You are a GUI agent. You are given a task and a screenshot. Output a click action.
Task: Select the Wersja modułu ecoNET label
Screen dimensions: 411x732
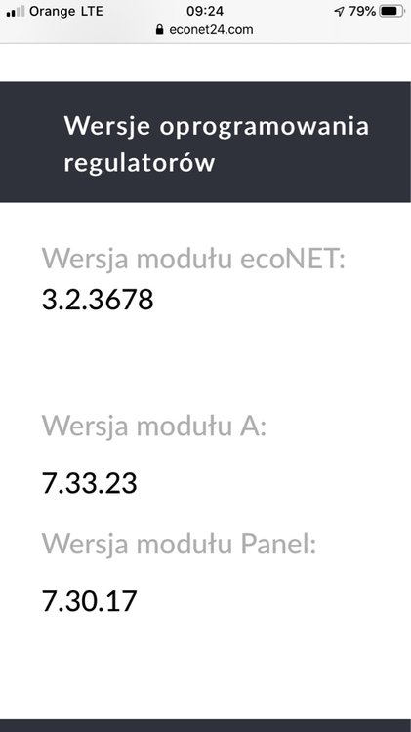coord(193,259)
